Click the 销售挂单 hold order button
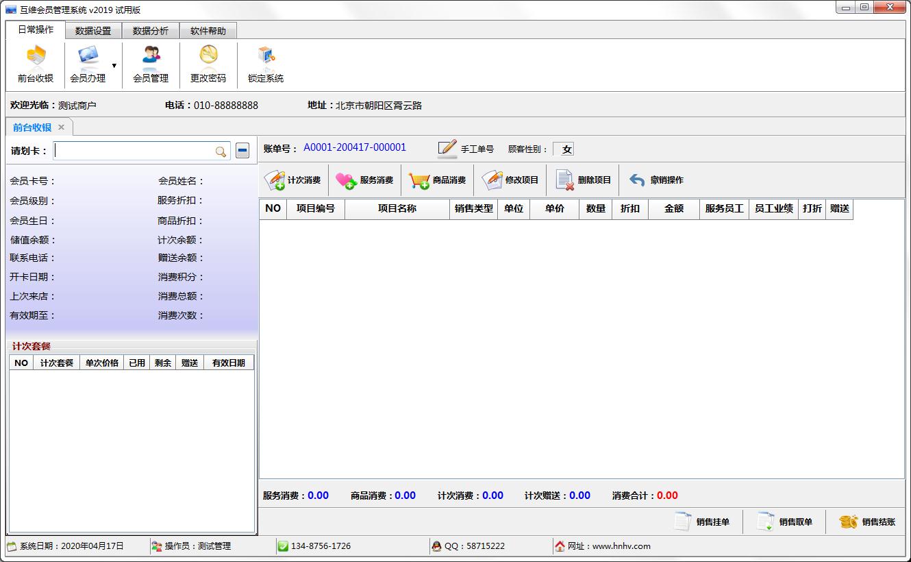The image size is (911, 562). (702, 522)
